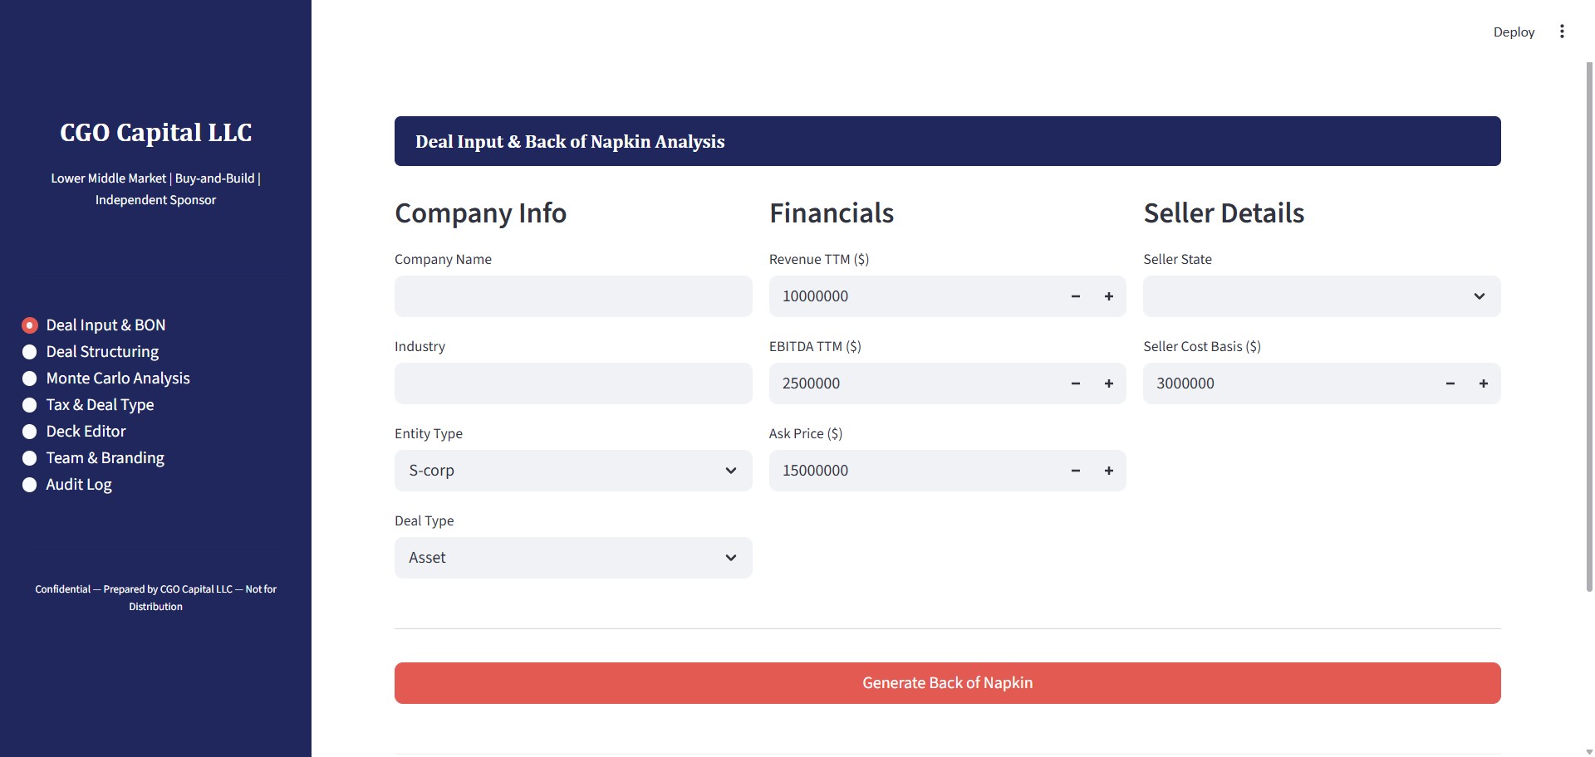Decrement the Ask Price value
The width and height of the screenshot is (1595, 757).
pyautogui.click(x=1075, y=471)
